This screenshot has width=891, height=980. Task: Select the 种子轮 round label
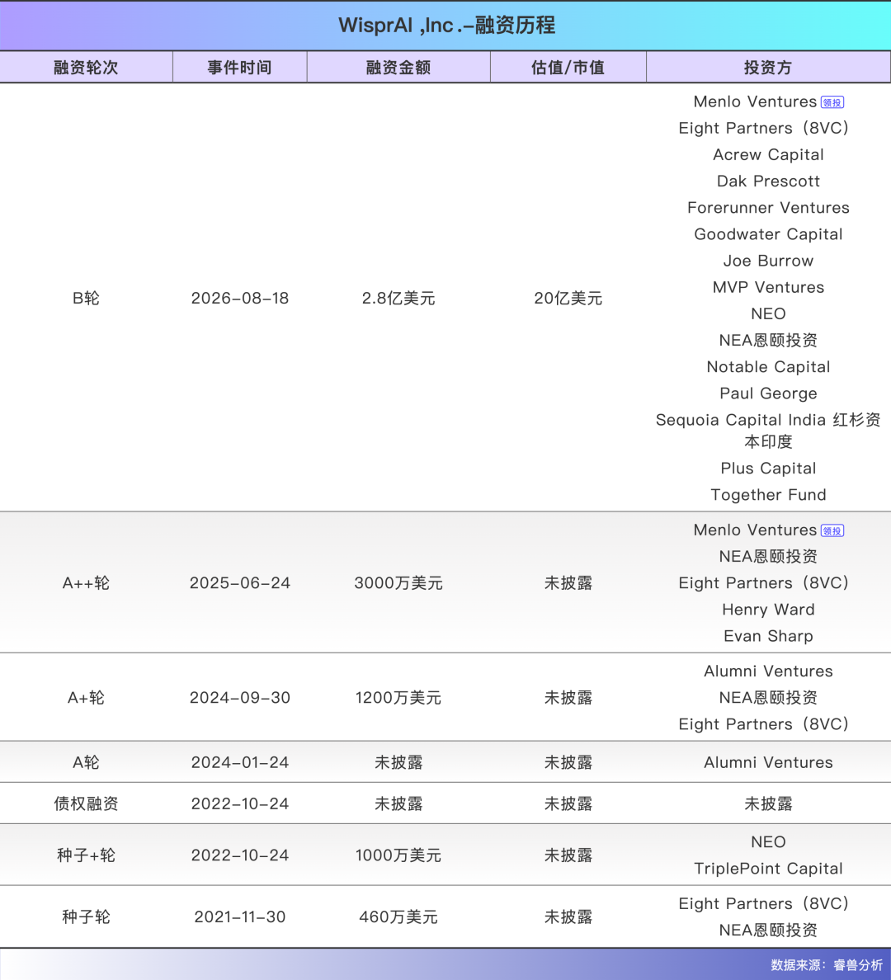point(87,916)
